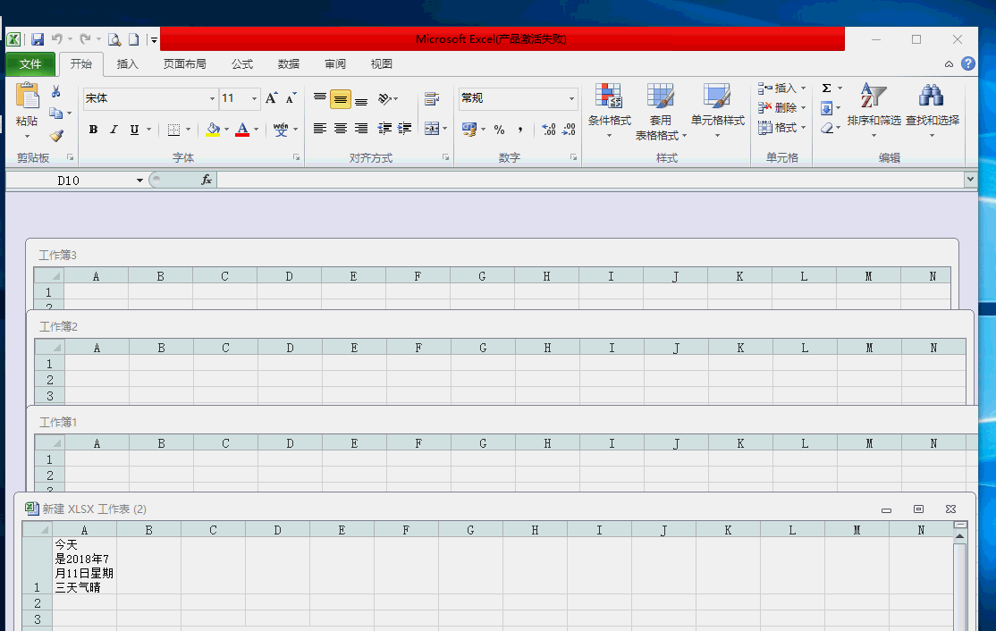Switch to the 公式 Formulas tab
Screen dimensions: 996x631
(242, 64)
